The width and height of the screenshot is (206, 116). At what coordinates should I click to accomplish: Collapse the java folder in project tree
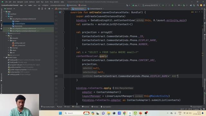pos(6,16)
